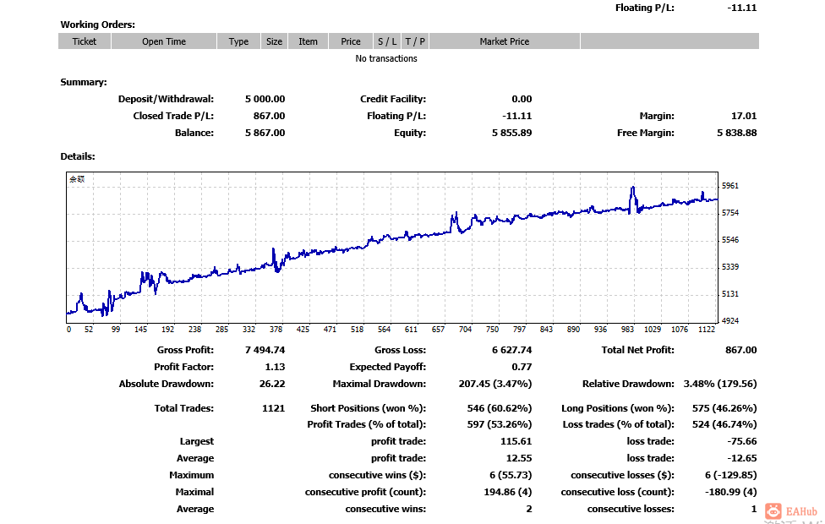The height and width of the screenshot is (524, 825).
Task: Select Maximal Drawdown value 207.45 (3.47%)
Action: click(495, 384)
